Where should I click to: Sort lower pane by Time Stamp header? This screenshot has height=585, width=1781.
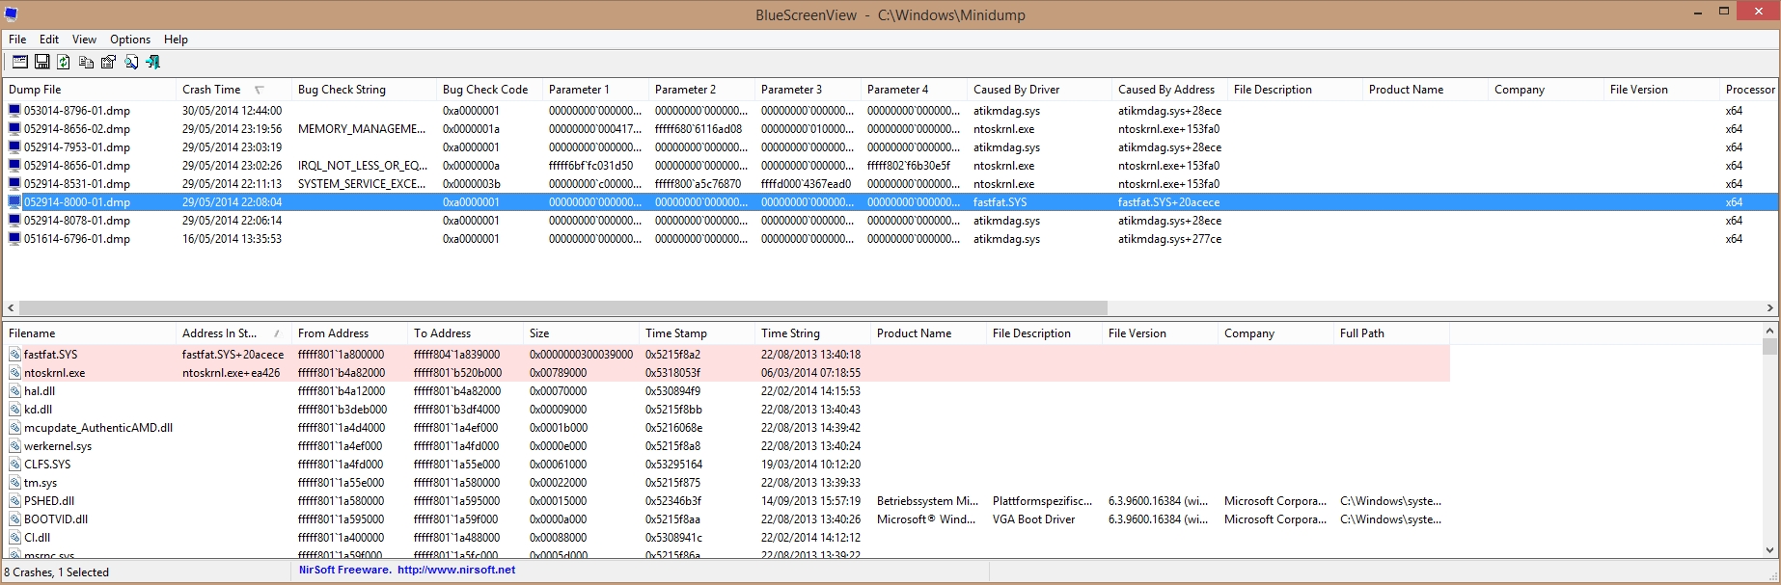coord(698,333)
